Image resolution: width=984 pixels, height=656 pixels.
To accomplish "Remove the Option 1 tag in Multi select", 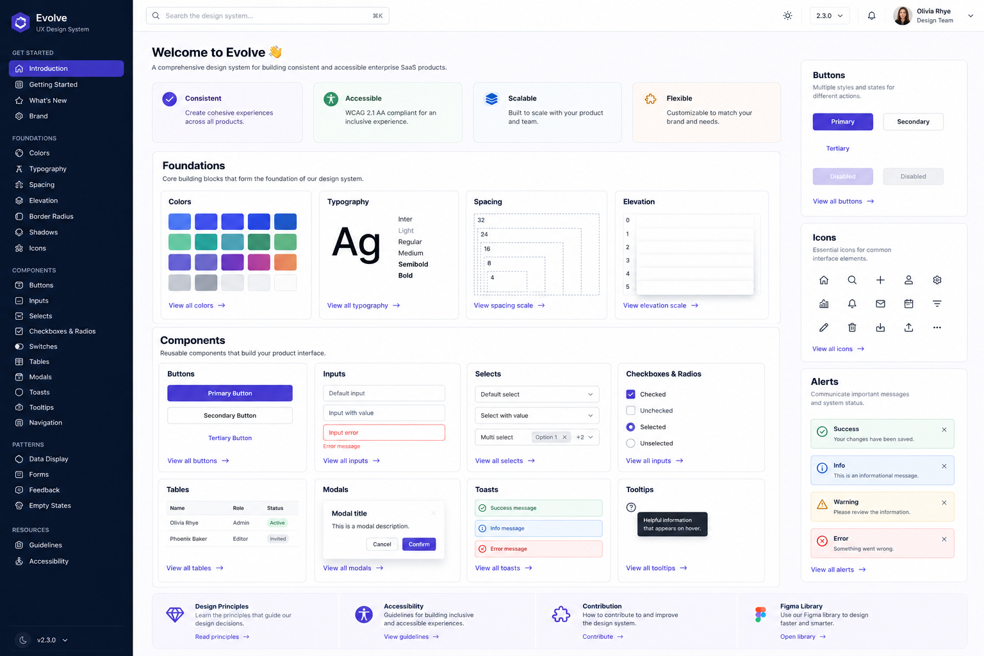I will click(x=564, y=438).
